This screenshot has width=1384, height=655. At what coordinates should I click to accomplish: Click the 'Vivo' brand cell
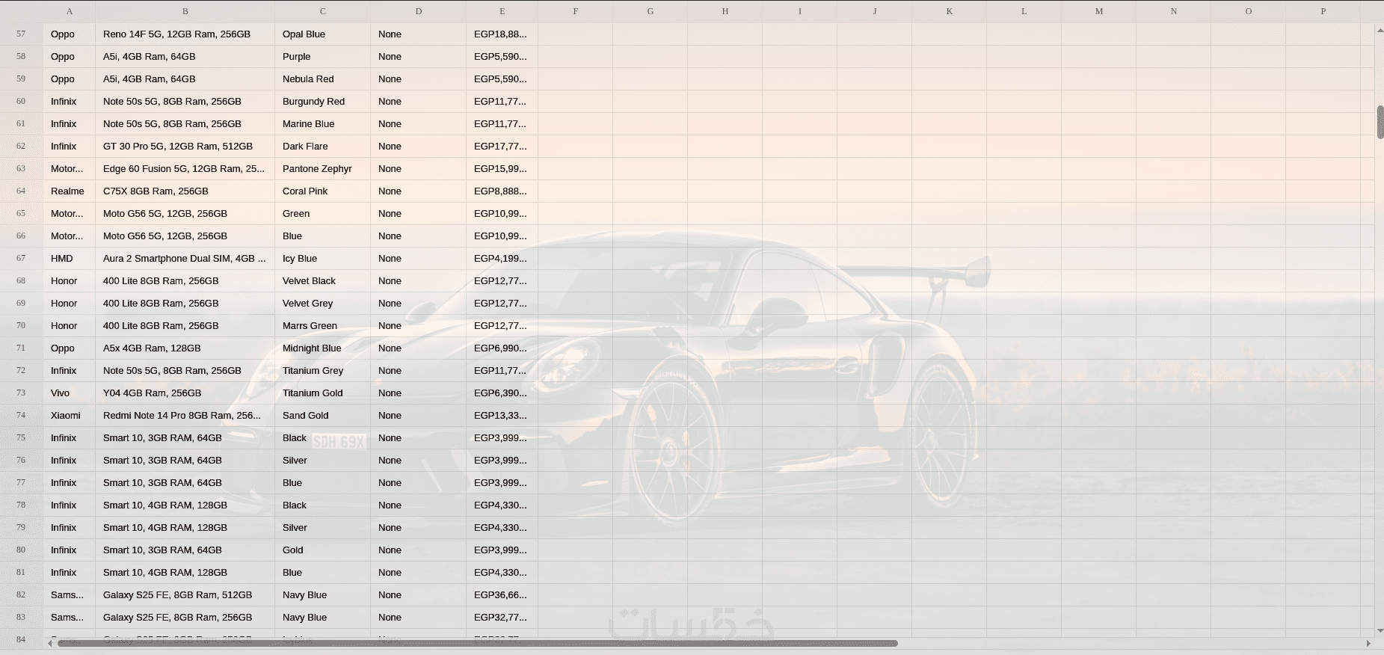pos(70,393)
